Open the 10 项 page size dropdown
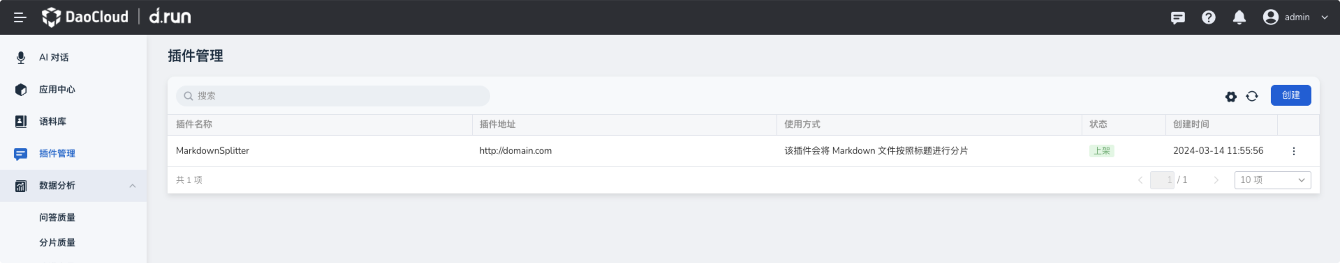This screenshot has width=1340, height=263. (1272, 180)
